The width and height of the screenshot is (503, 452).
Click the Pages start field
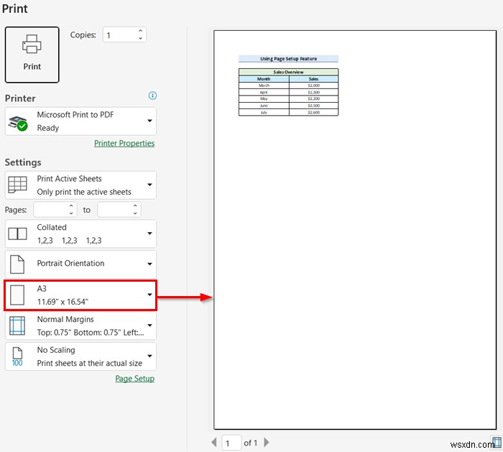tap(55, 210)
